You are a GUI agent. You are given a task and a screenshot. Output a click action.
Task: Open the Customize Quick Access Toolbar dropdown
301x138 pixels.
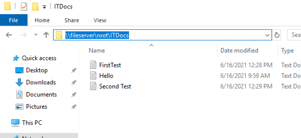pos(44,7)
